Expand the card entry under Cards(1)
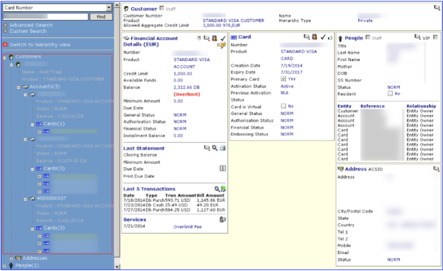 coord(39,132)
